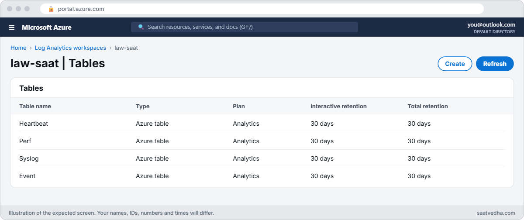Click the Refresh button
The width and height of the screenshot is (524, 220).
(495, 64)
